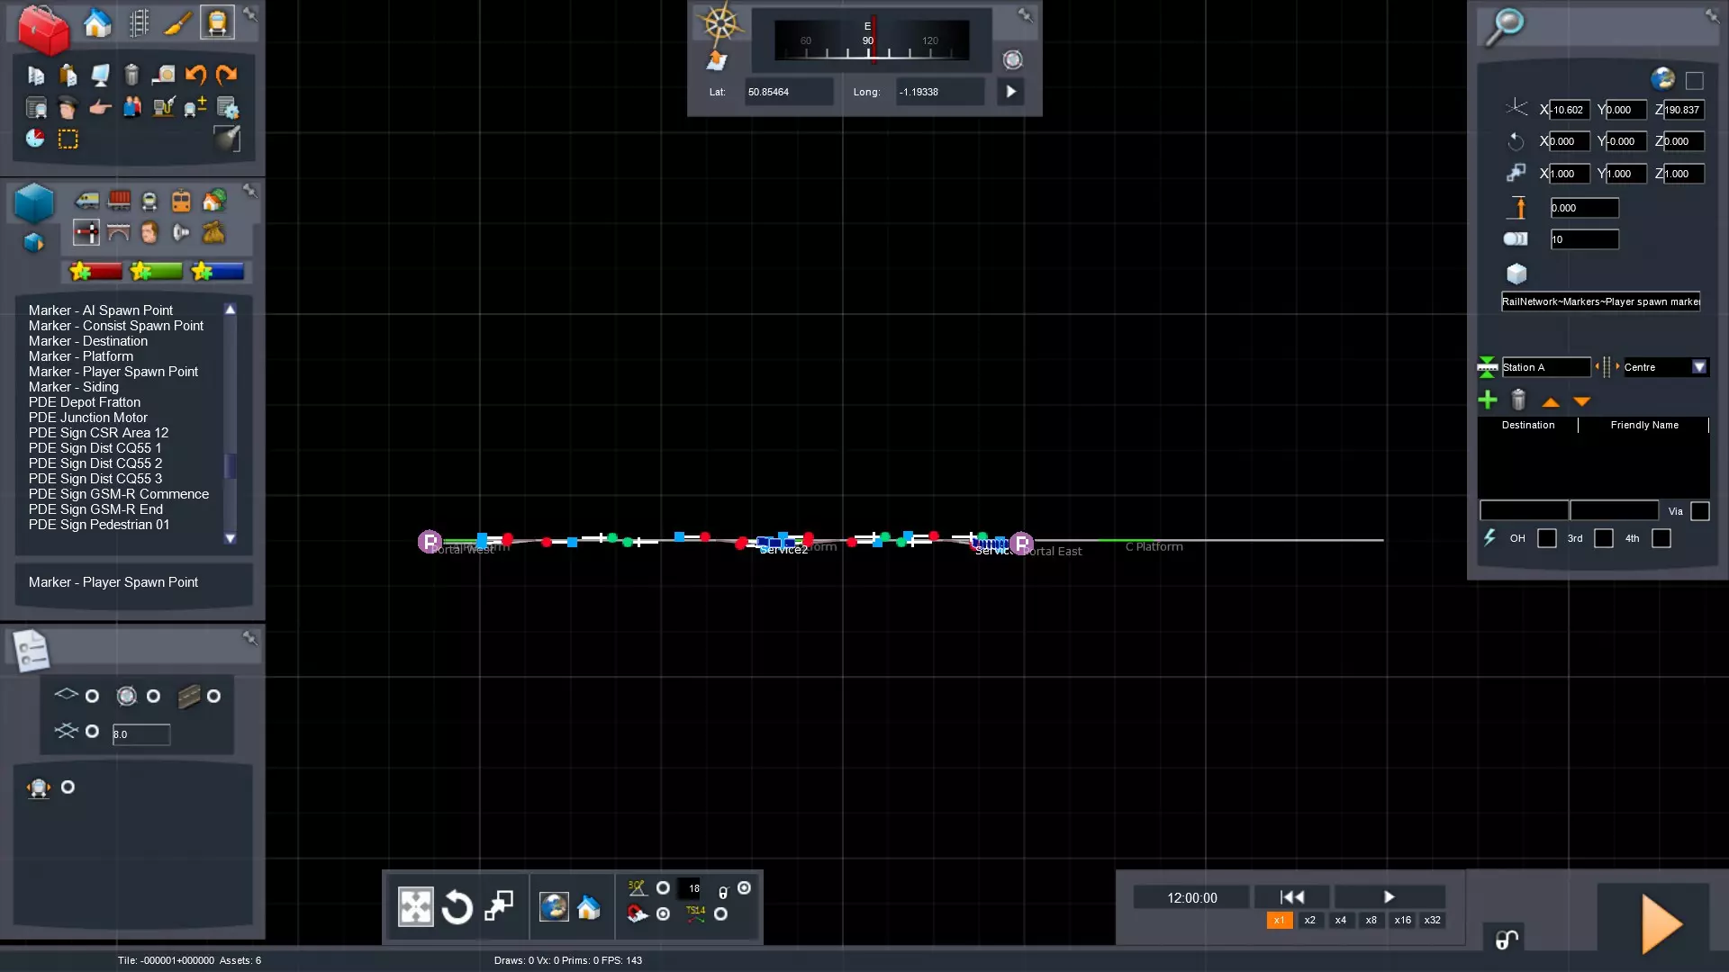The height and width of the screenshot is (972, 1729).
Task: Click the redo arrow icon
Action: click(x=226, y=75)
